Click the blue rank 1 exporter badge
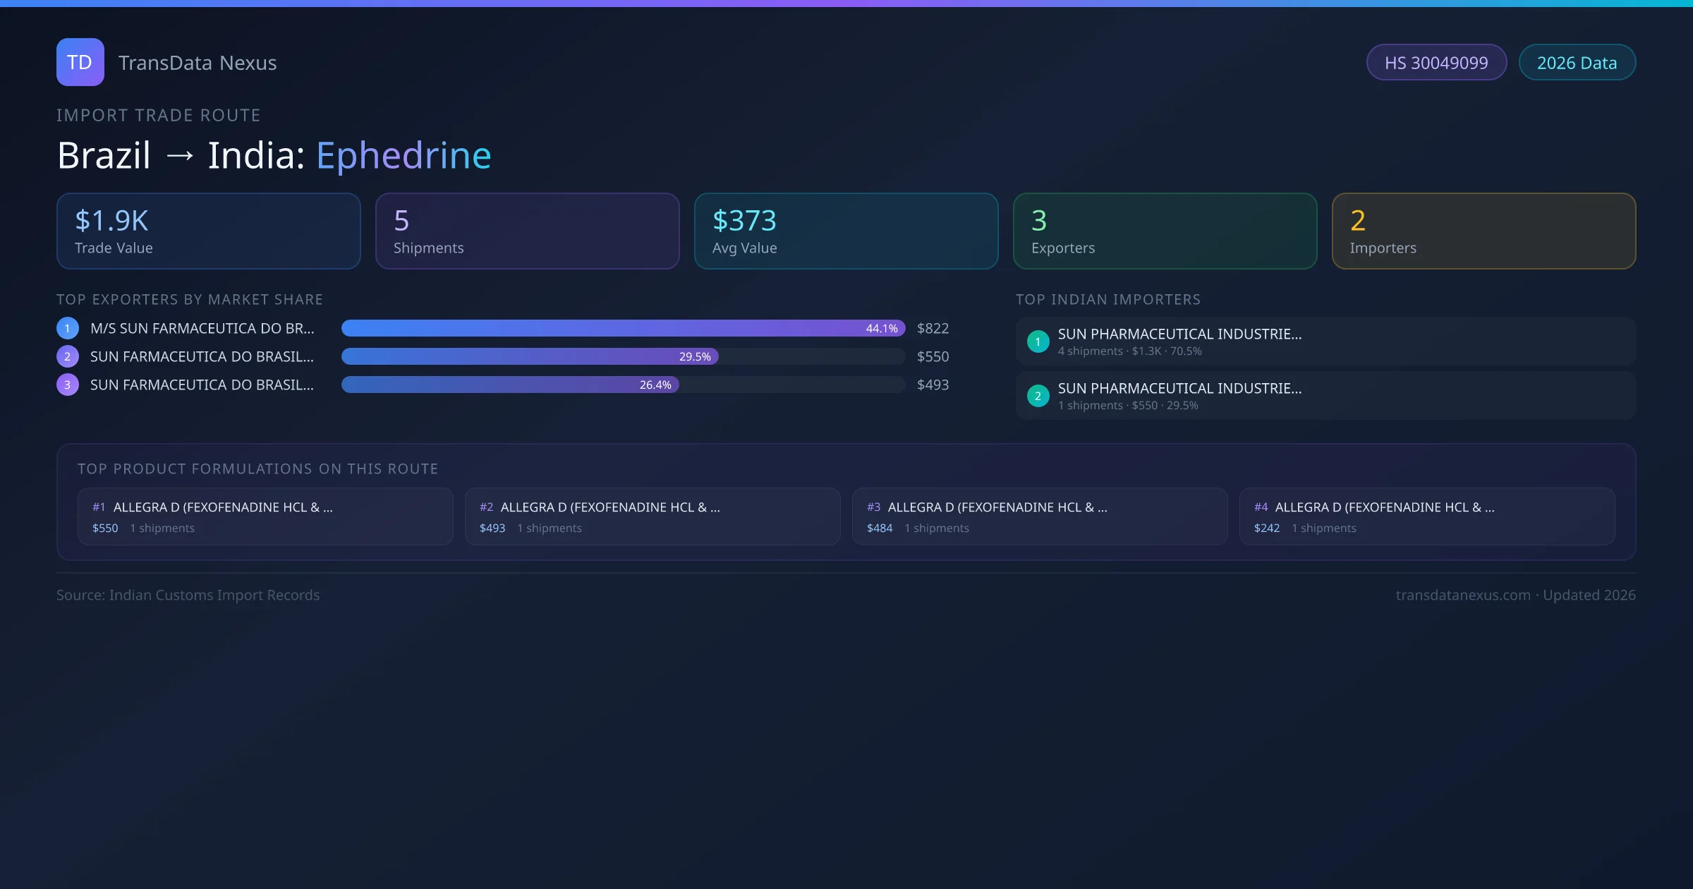 (68, 328)
